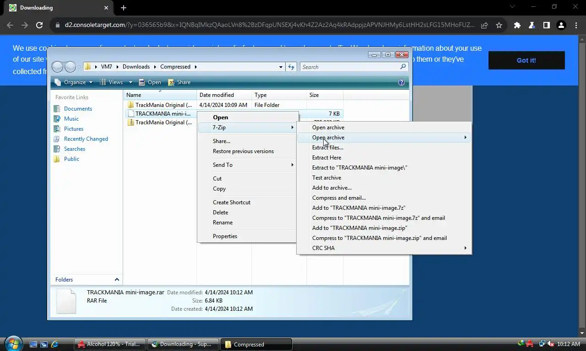The width and height of the screenshot is (586, 351).
Task: Expand the address bar history dropdown
Action: 281,67
